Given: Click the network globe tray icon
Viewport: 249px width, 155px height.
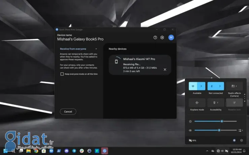Looking at the screenshot, I should pos(218,151).
